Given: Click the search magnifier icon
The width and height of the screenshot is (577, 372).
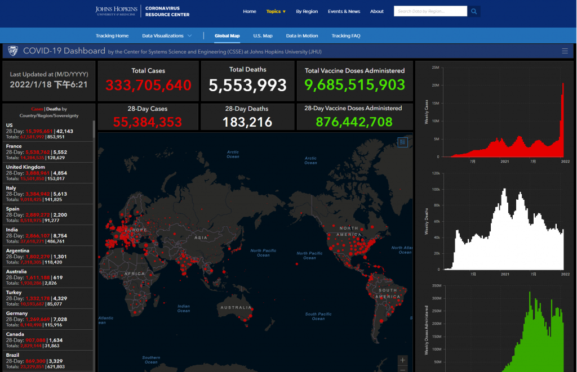Looking at the screenshot, I should (474, 11).
